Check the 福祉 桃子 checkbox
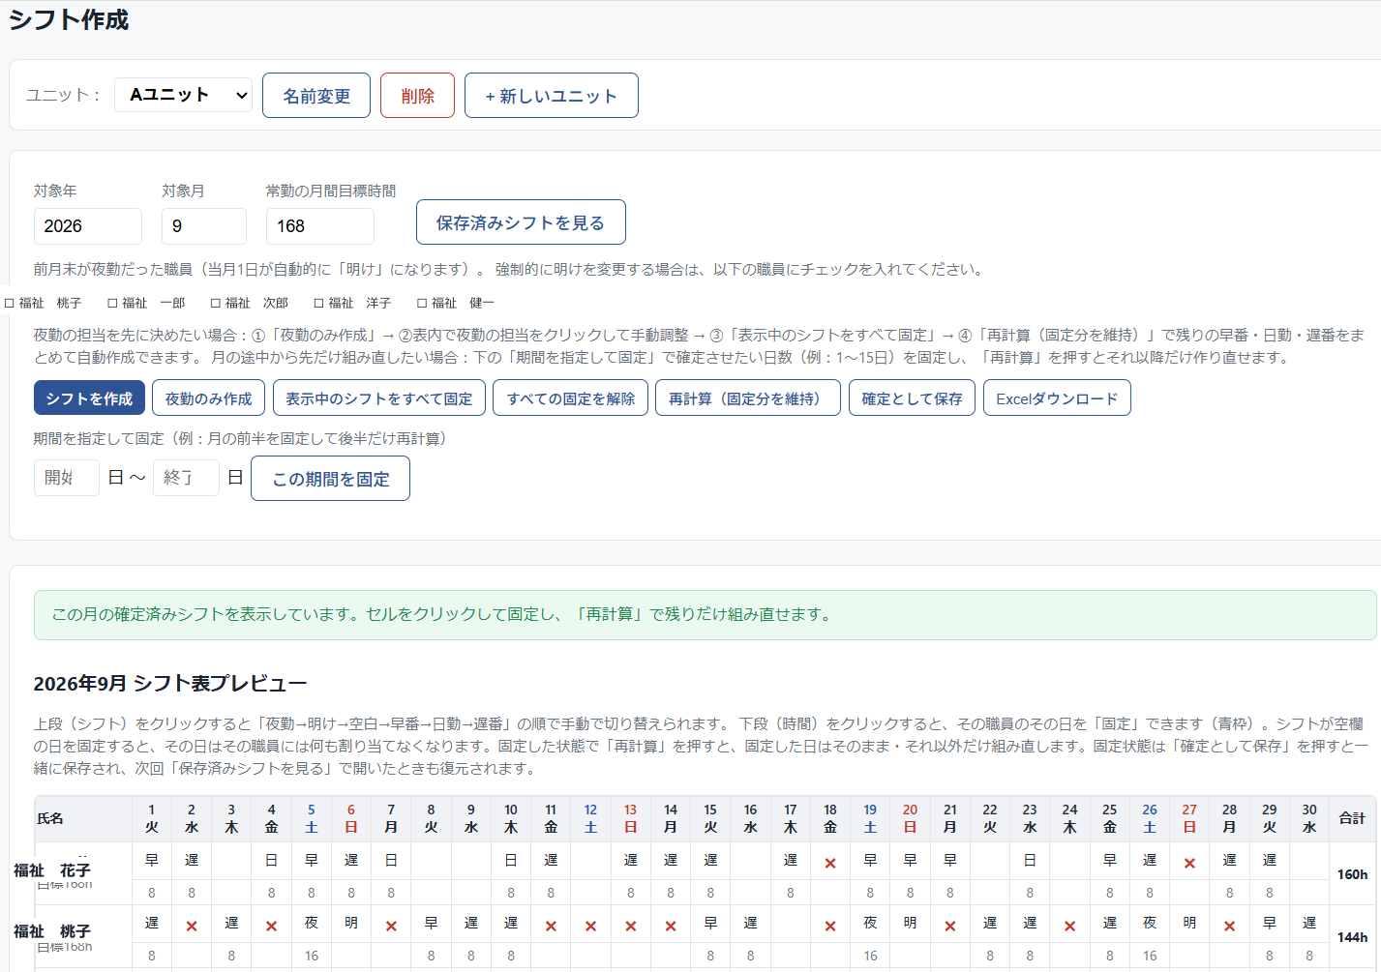 click(x=10, y=303)
